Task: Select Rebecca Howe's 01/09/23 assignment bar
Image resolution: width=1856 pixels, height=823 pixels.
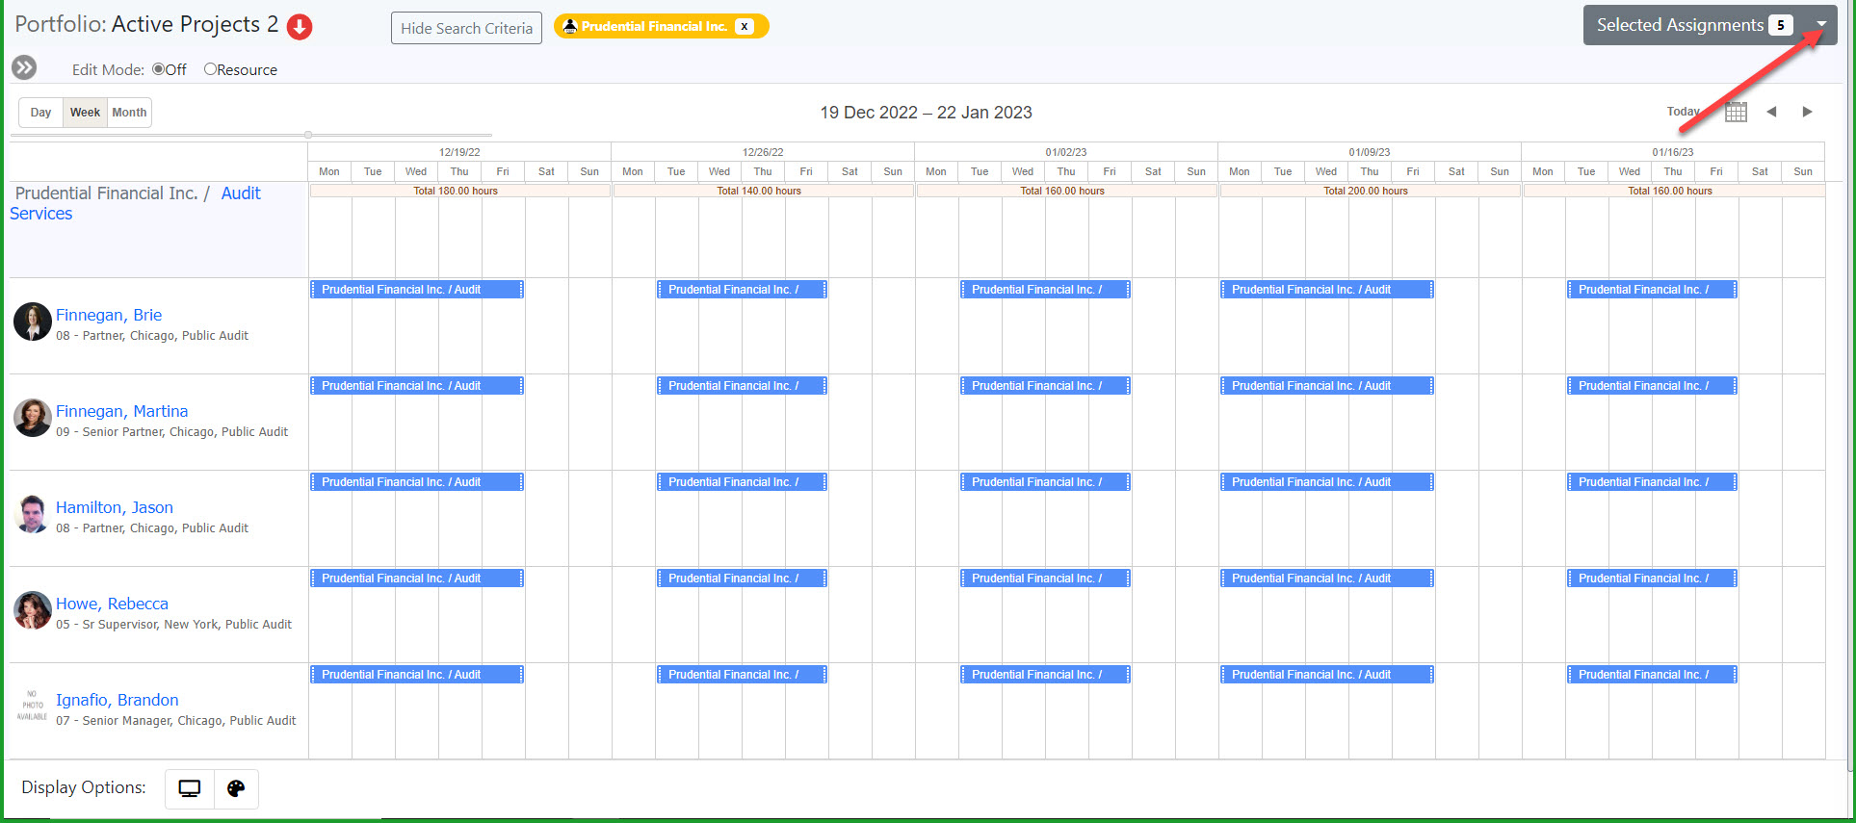Action: click(1327, 579)
